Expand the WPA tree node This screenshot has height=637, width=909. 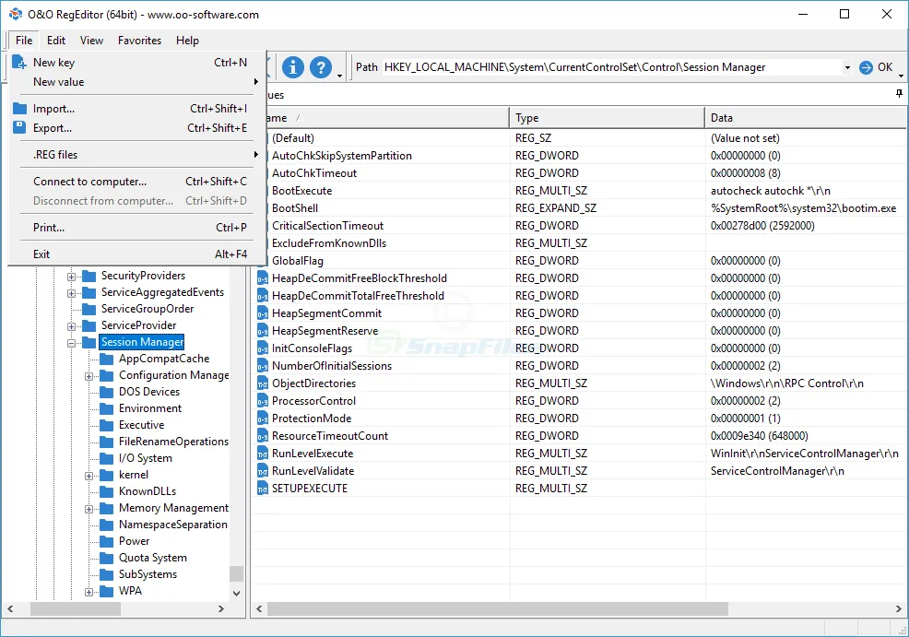[x=89, y=592]
